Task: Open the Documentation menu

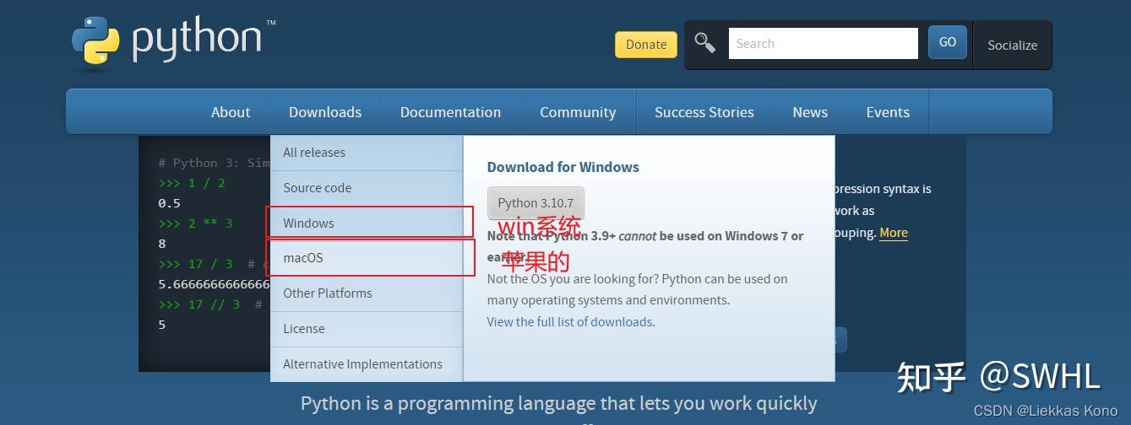Action: [450, 112]
